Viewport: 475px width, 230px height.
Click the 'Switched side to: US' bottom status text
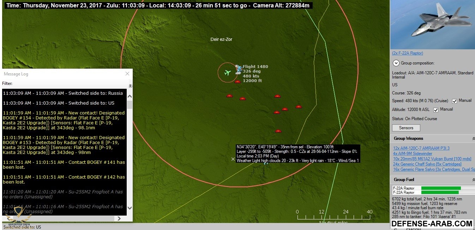(x=22, y=227)
